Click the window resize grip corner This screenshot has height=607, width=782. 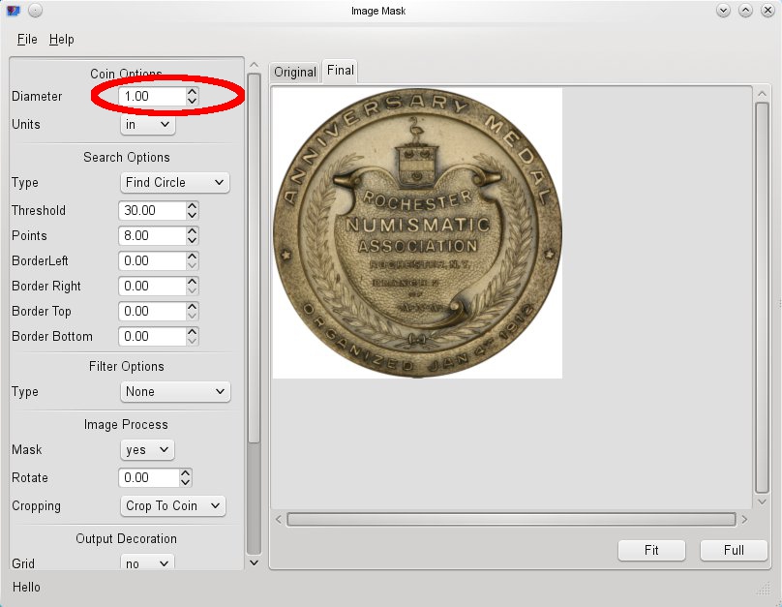(764, 590)
